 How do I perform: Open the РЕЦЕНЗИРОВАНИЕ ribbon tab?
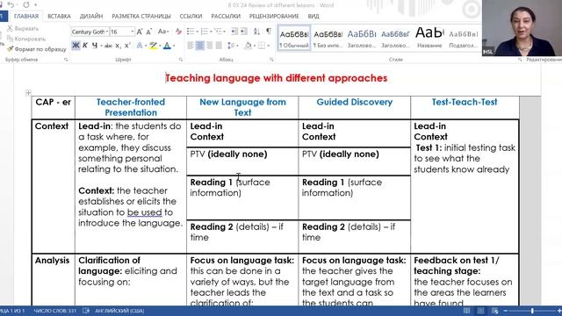pyautogui.click(x=274, y=16)
